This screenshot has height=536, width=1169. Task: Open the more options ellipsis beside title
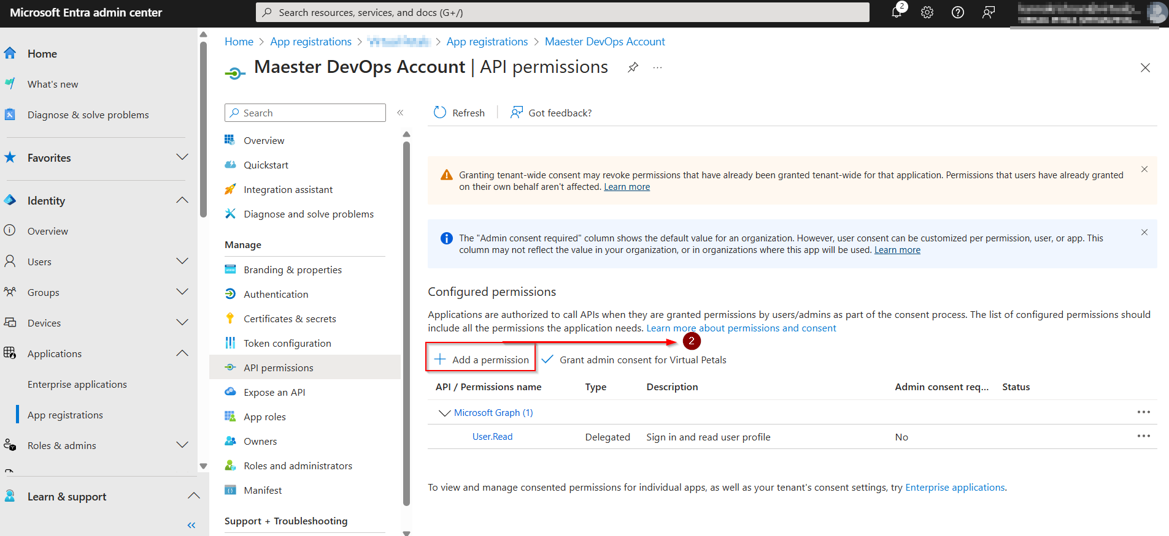pyautogui.click(x=658, y=67)
